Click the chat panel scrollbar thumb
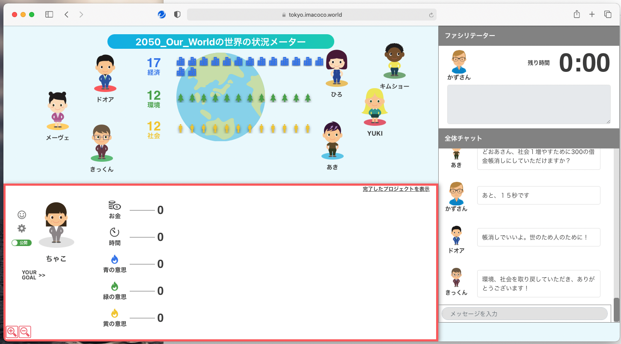Image resolution: width=621 pixels, height=344 pixels. (616, 310)
